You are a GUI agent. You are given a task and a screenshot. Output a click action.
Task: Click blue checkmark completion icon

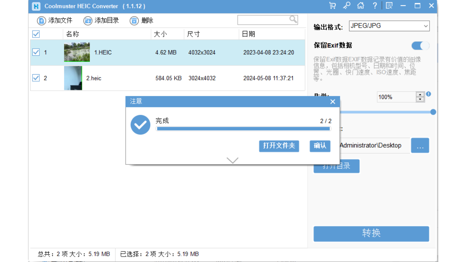point(141,125)
